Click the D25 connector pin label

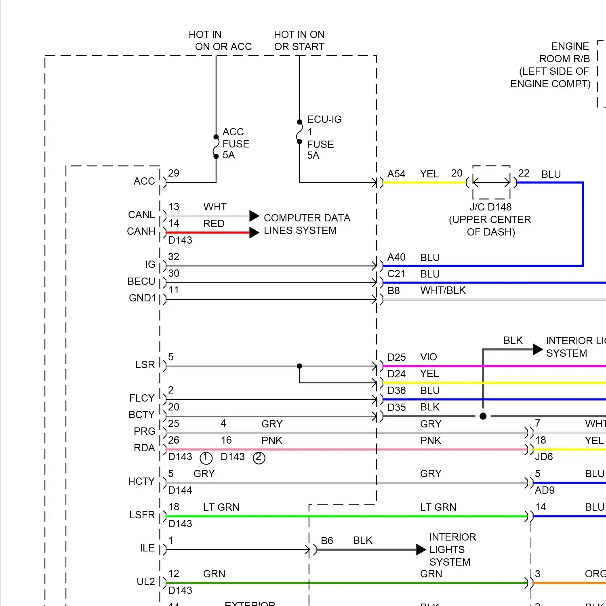point(396,357)
